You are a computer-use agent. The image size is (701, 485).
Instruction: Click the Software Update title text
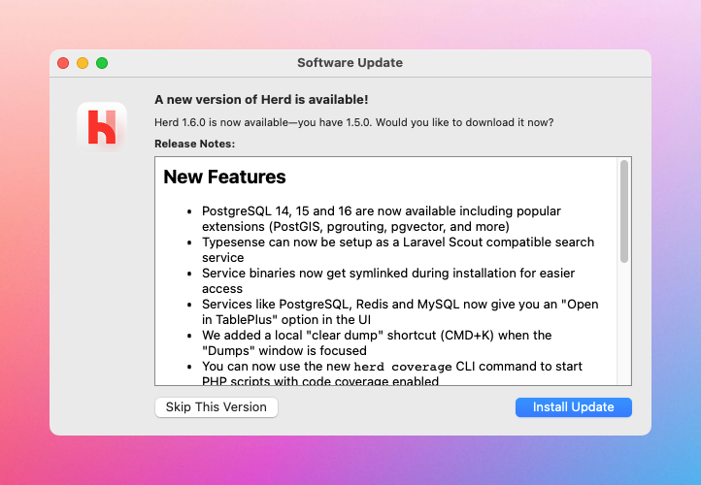(350, 62)
